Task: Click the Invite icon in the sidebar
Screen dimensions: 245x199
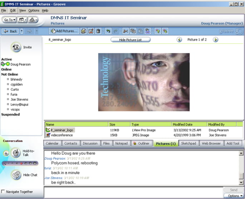Action: 15,47
